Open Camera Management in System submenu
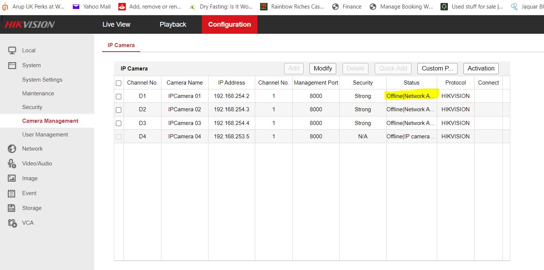 click(x=50, y=121)
